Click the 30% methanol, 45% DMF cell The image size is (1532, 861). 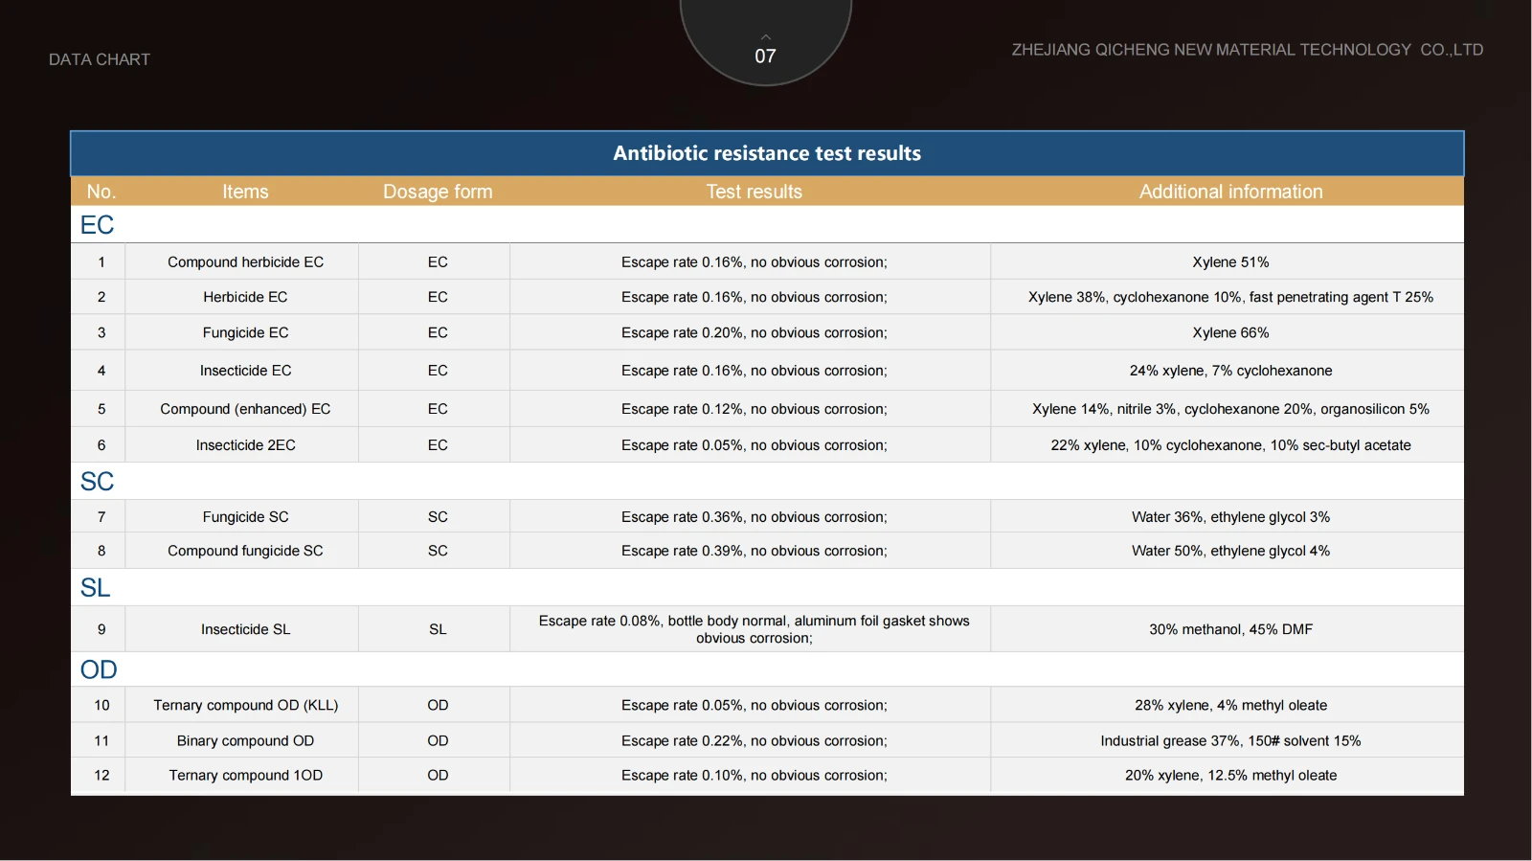click(1230, 629)
